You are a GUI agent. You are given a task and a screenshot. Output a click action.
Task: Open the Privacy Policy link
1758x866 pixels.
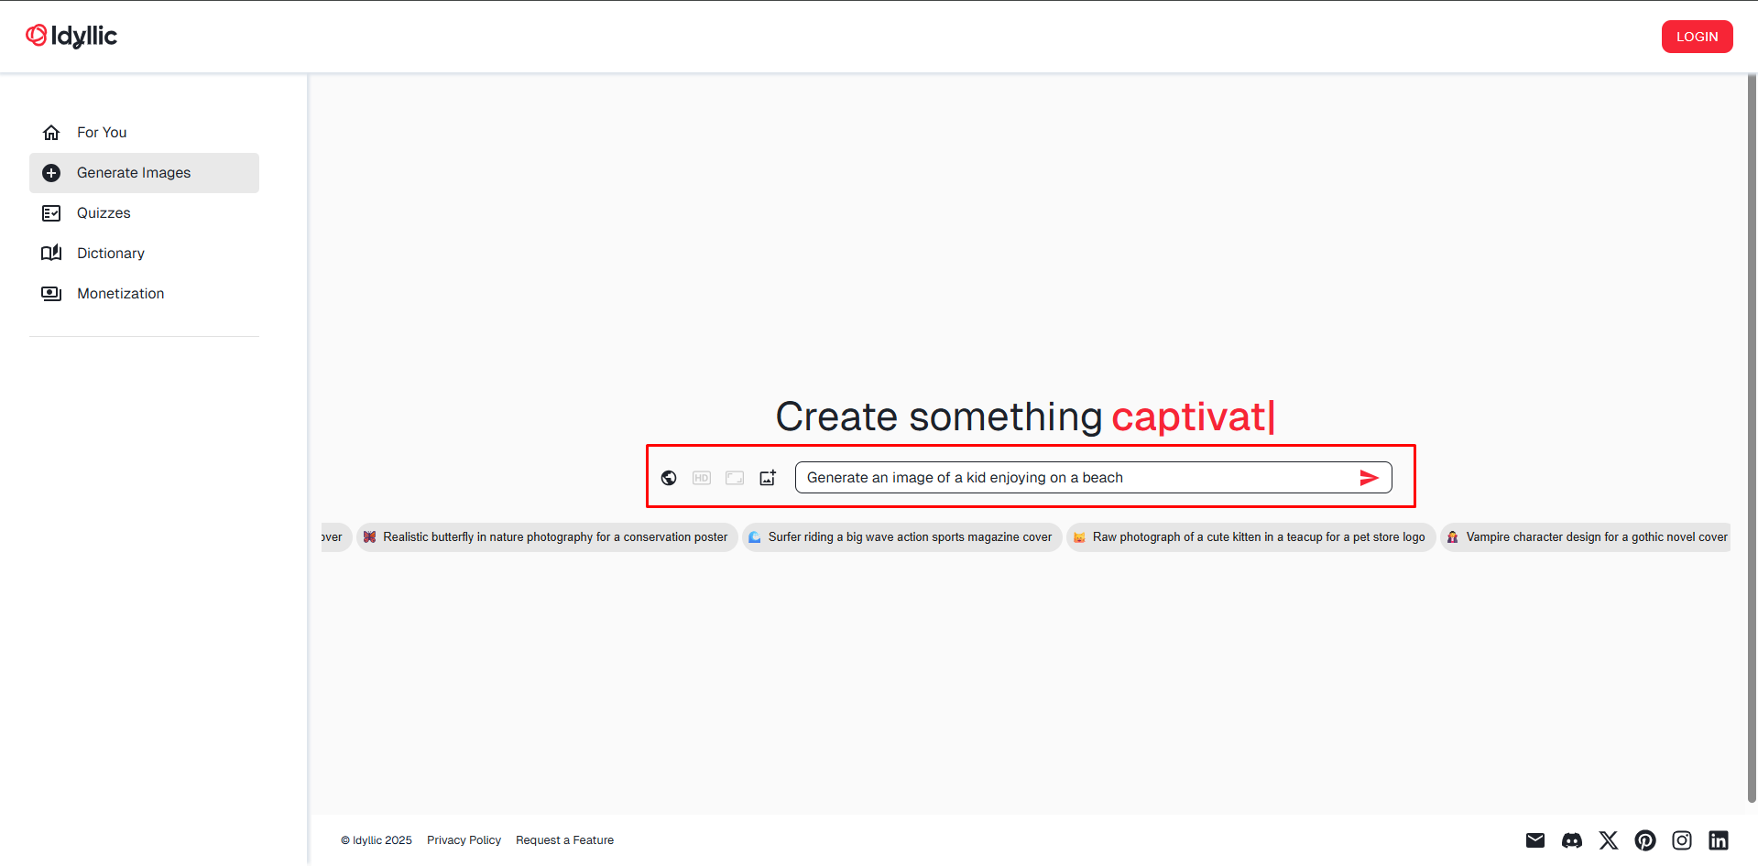464,840
